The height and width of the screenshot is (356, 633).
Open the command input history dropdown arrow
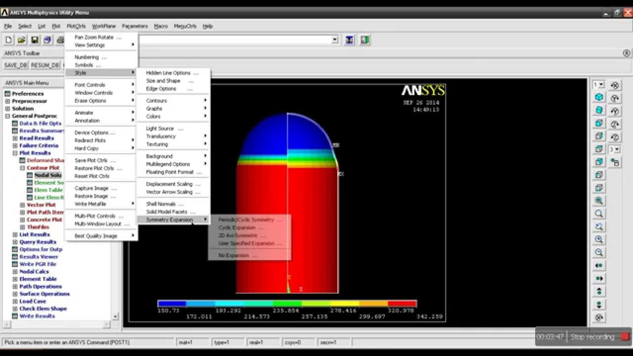click(335, 40)
